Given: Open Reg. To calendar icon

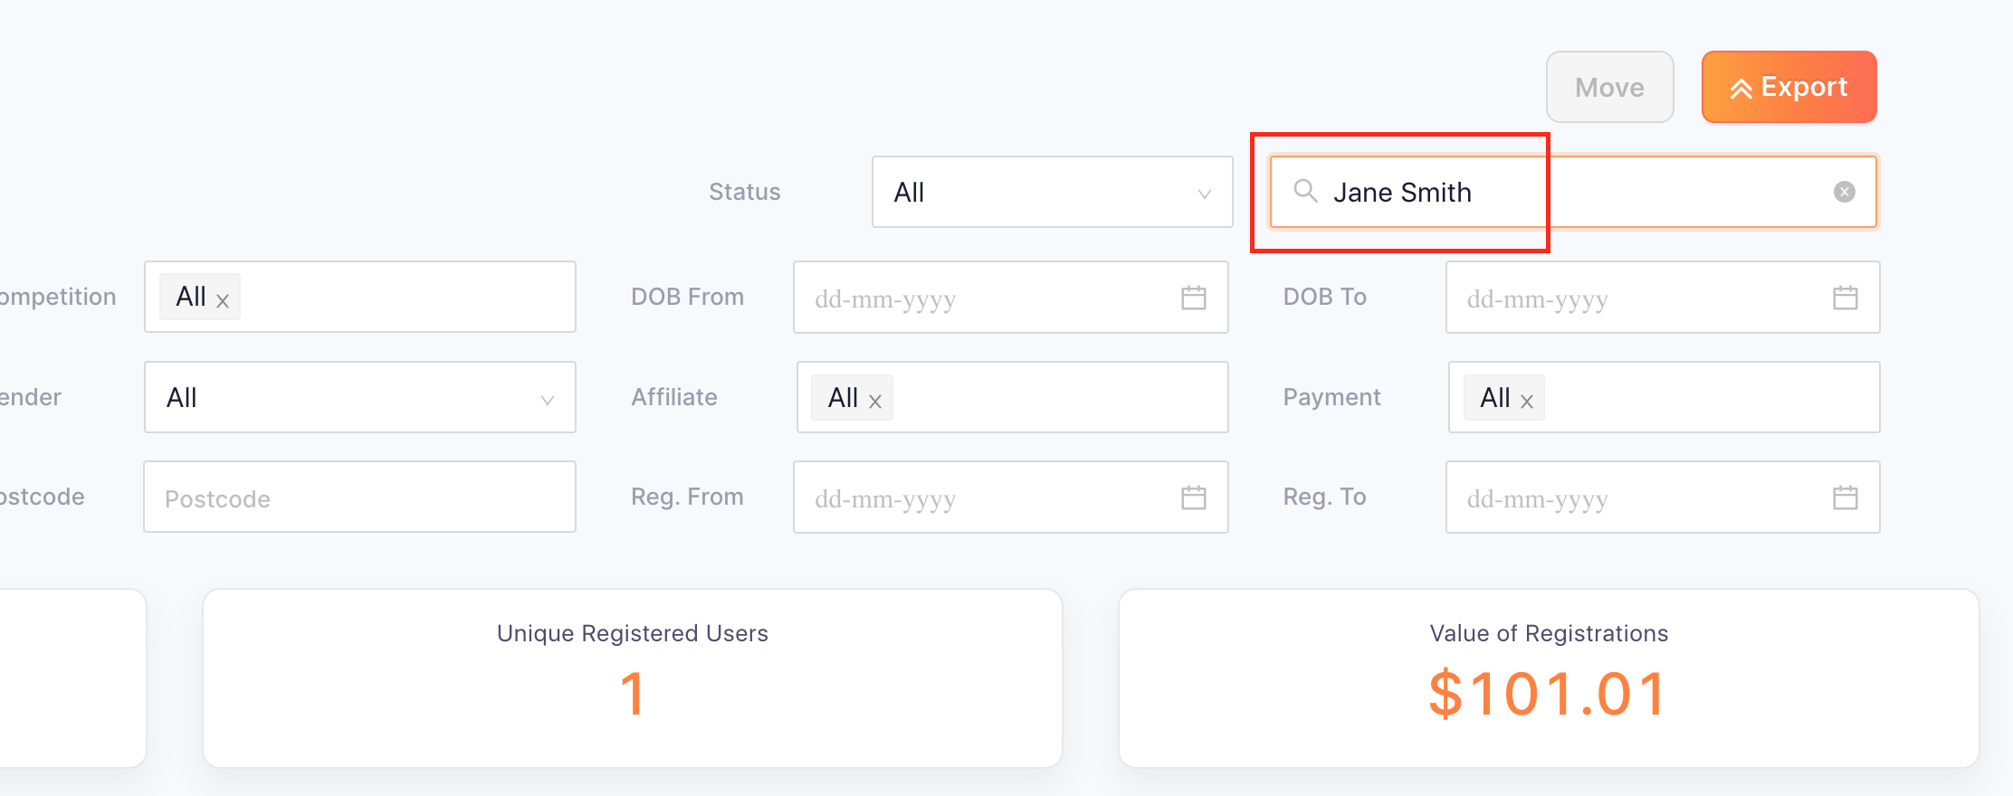Looking at the screenshot, I should coord(1845,497).
